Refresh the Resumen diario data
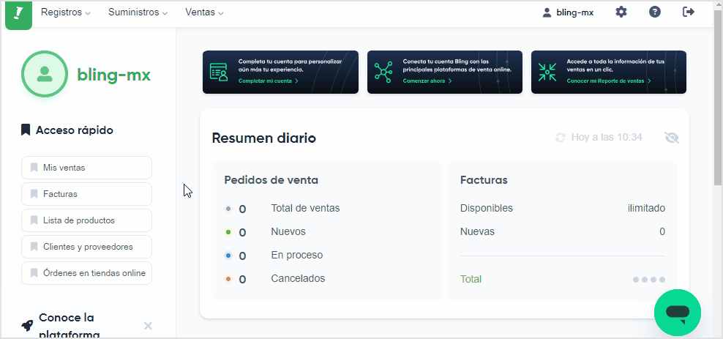723x339 pixels. point(561,138)
